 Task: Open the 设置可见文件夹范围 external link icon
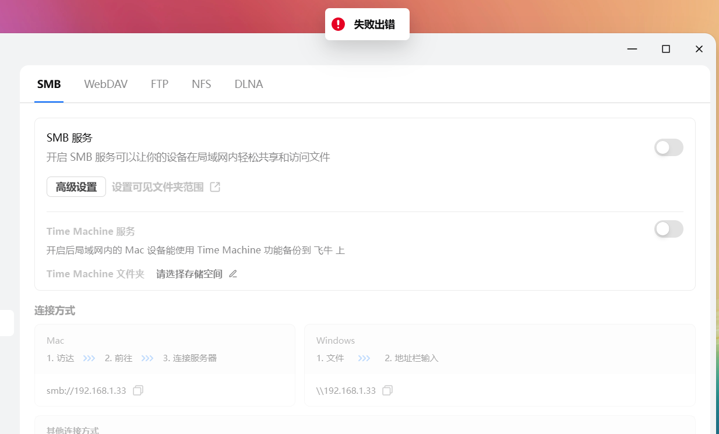[215, 186]
